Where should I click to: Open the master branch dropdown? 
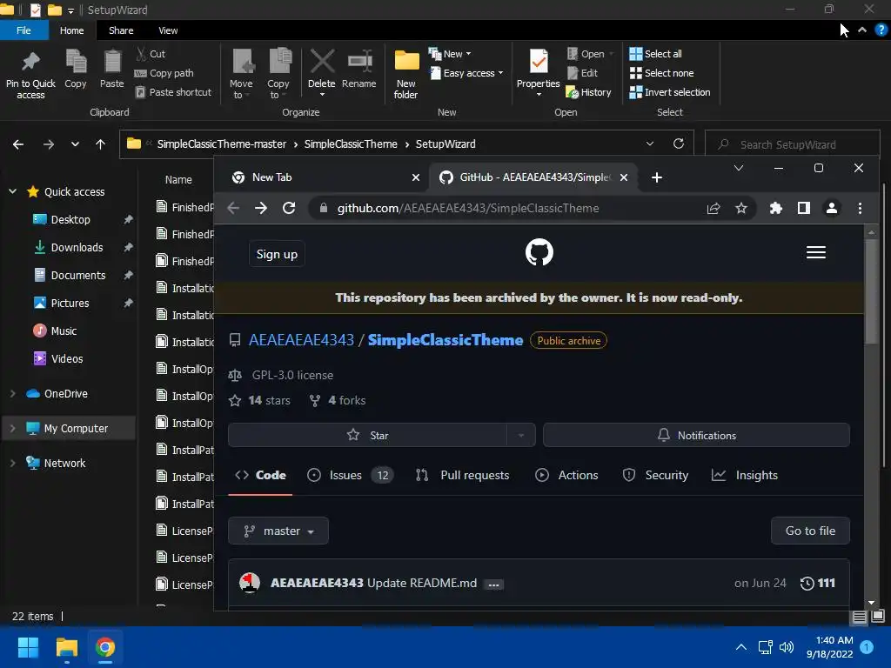click(278, 531)
